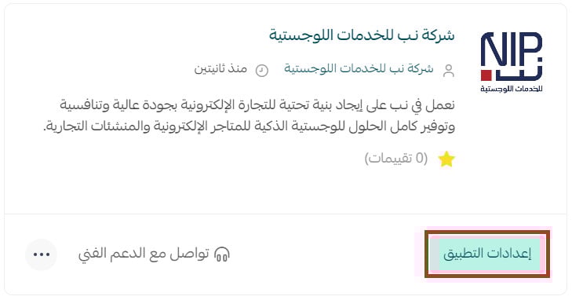Open the (0 تقييمات) ratings count

click(x=396, y=159)
